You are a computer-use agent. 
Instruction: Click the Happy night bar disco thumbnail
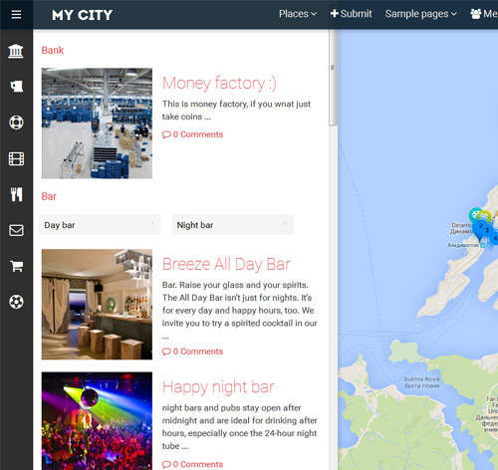coord(97,421)
